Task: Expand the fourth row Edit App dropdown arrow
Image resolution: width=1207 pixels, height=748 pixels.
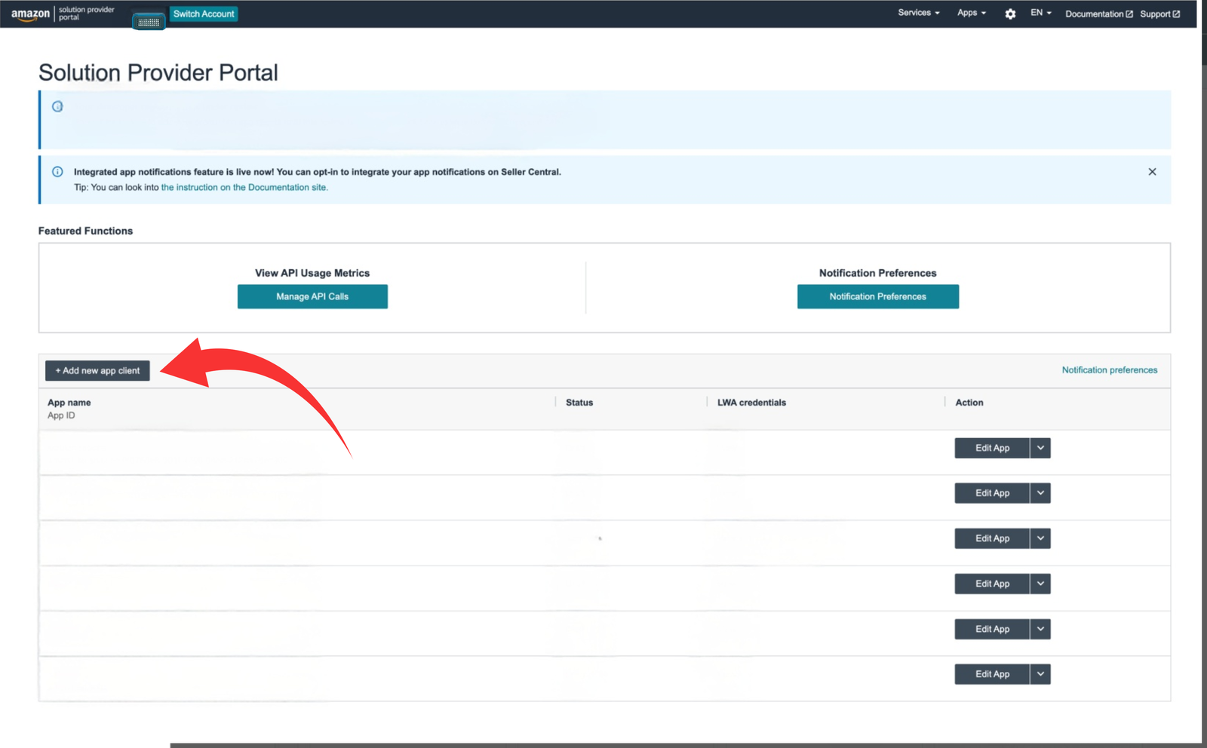Action: pos(1040,584)
